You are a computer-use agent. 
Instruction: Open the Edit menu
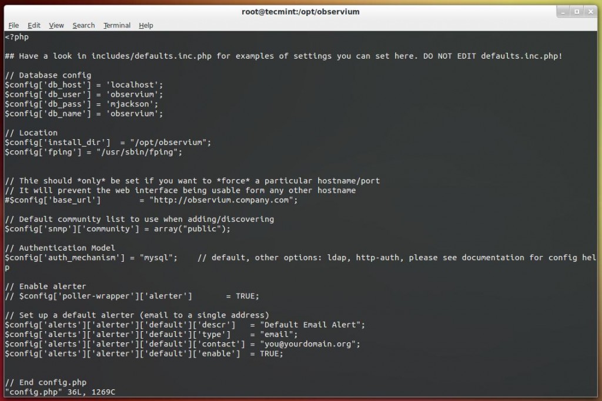pos(34,25)
